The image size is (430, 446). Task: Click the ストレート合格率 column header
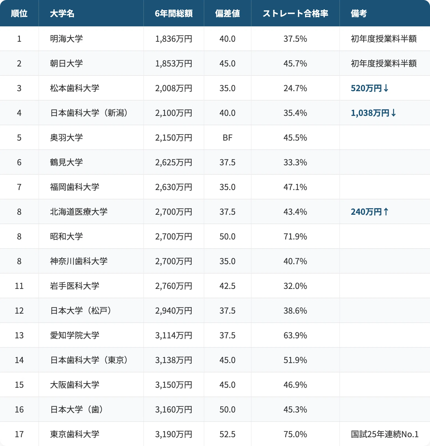point(295,13)
